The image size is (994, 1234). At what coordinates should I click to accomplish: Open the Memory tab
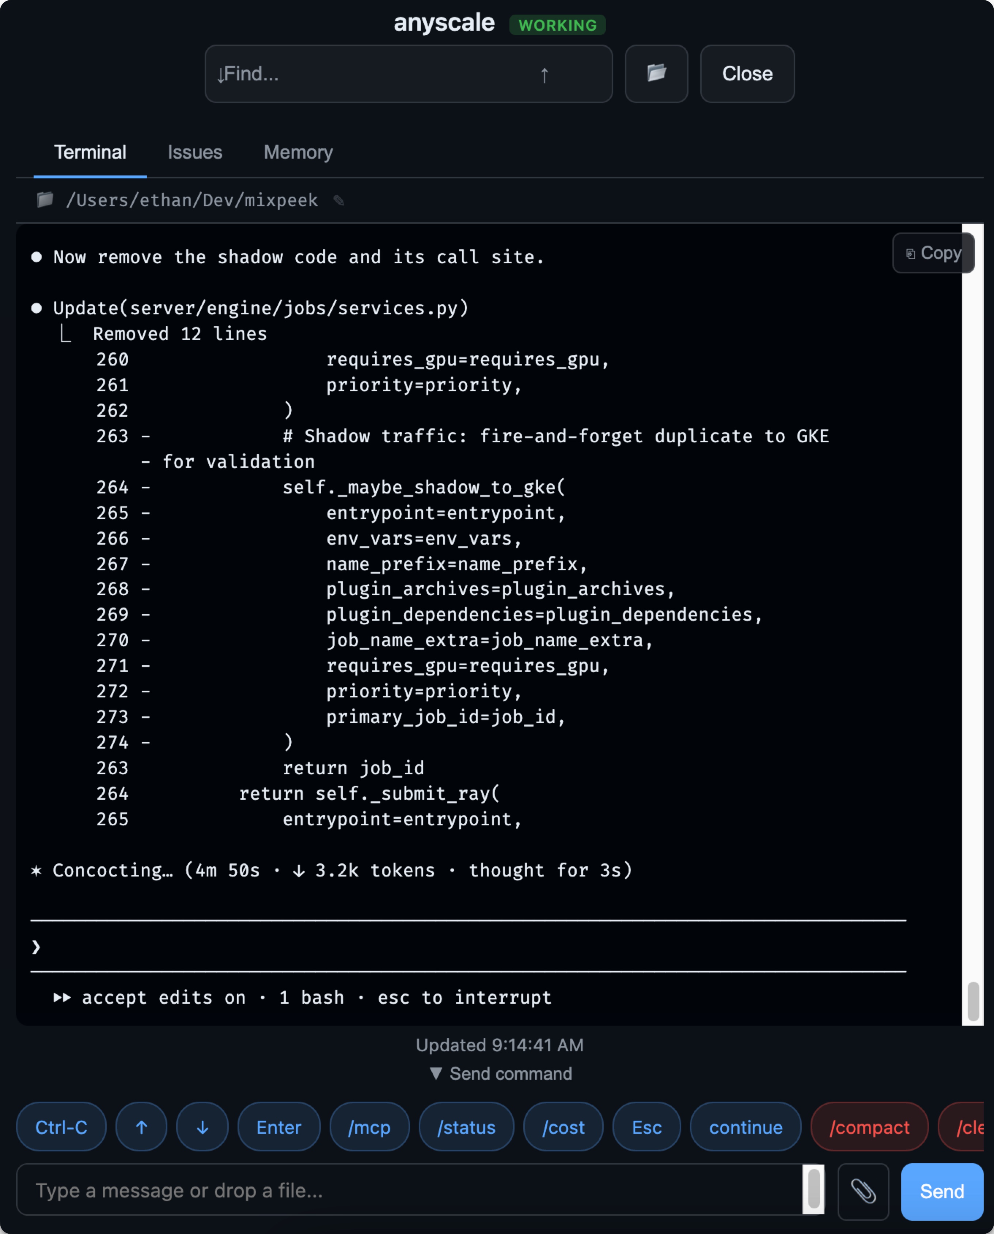click(x=298, y=152)
